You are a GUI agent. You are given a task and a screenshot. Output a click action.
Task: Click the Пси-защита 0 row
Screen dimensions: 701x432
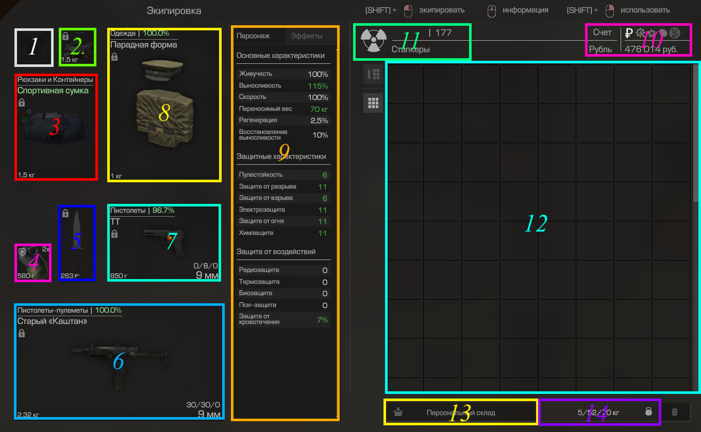tap(283, 305)
